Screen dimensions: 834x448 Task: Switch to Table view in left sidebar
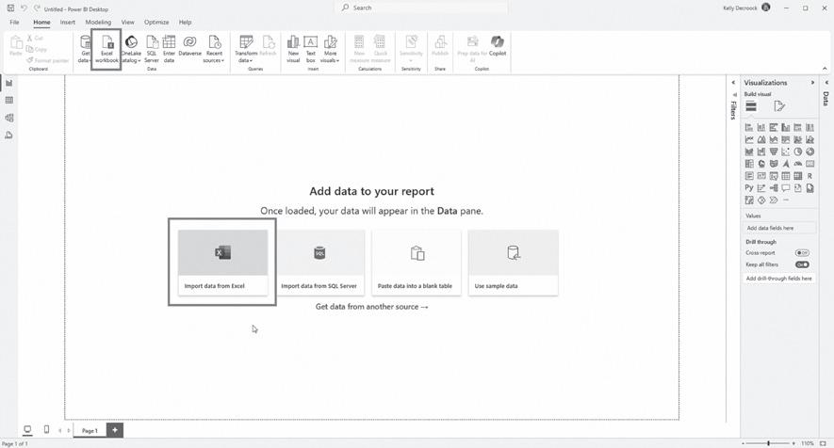[x=9, y=101]
